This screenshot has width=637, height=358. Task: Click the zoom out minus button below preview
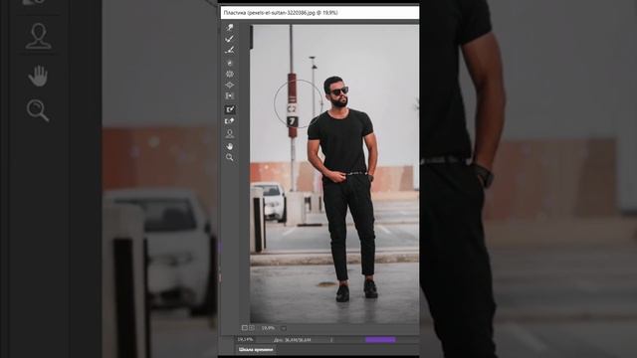244,327
